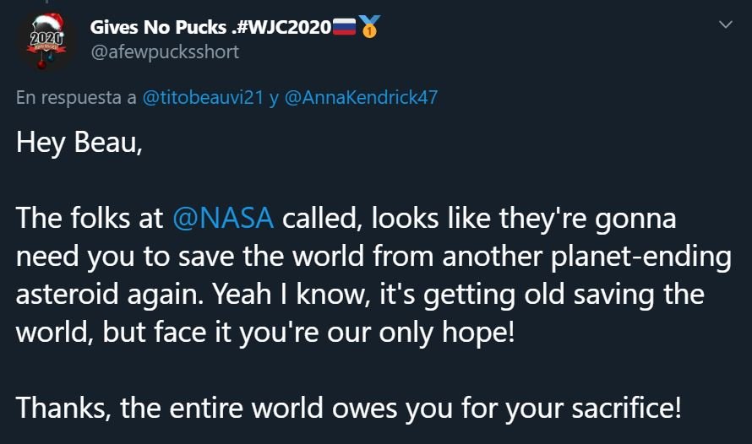Open the @afewpucksshort handle
This screenshot has height=444, width=752.
point(165,51)
